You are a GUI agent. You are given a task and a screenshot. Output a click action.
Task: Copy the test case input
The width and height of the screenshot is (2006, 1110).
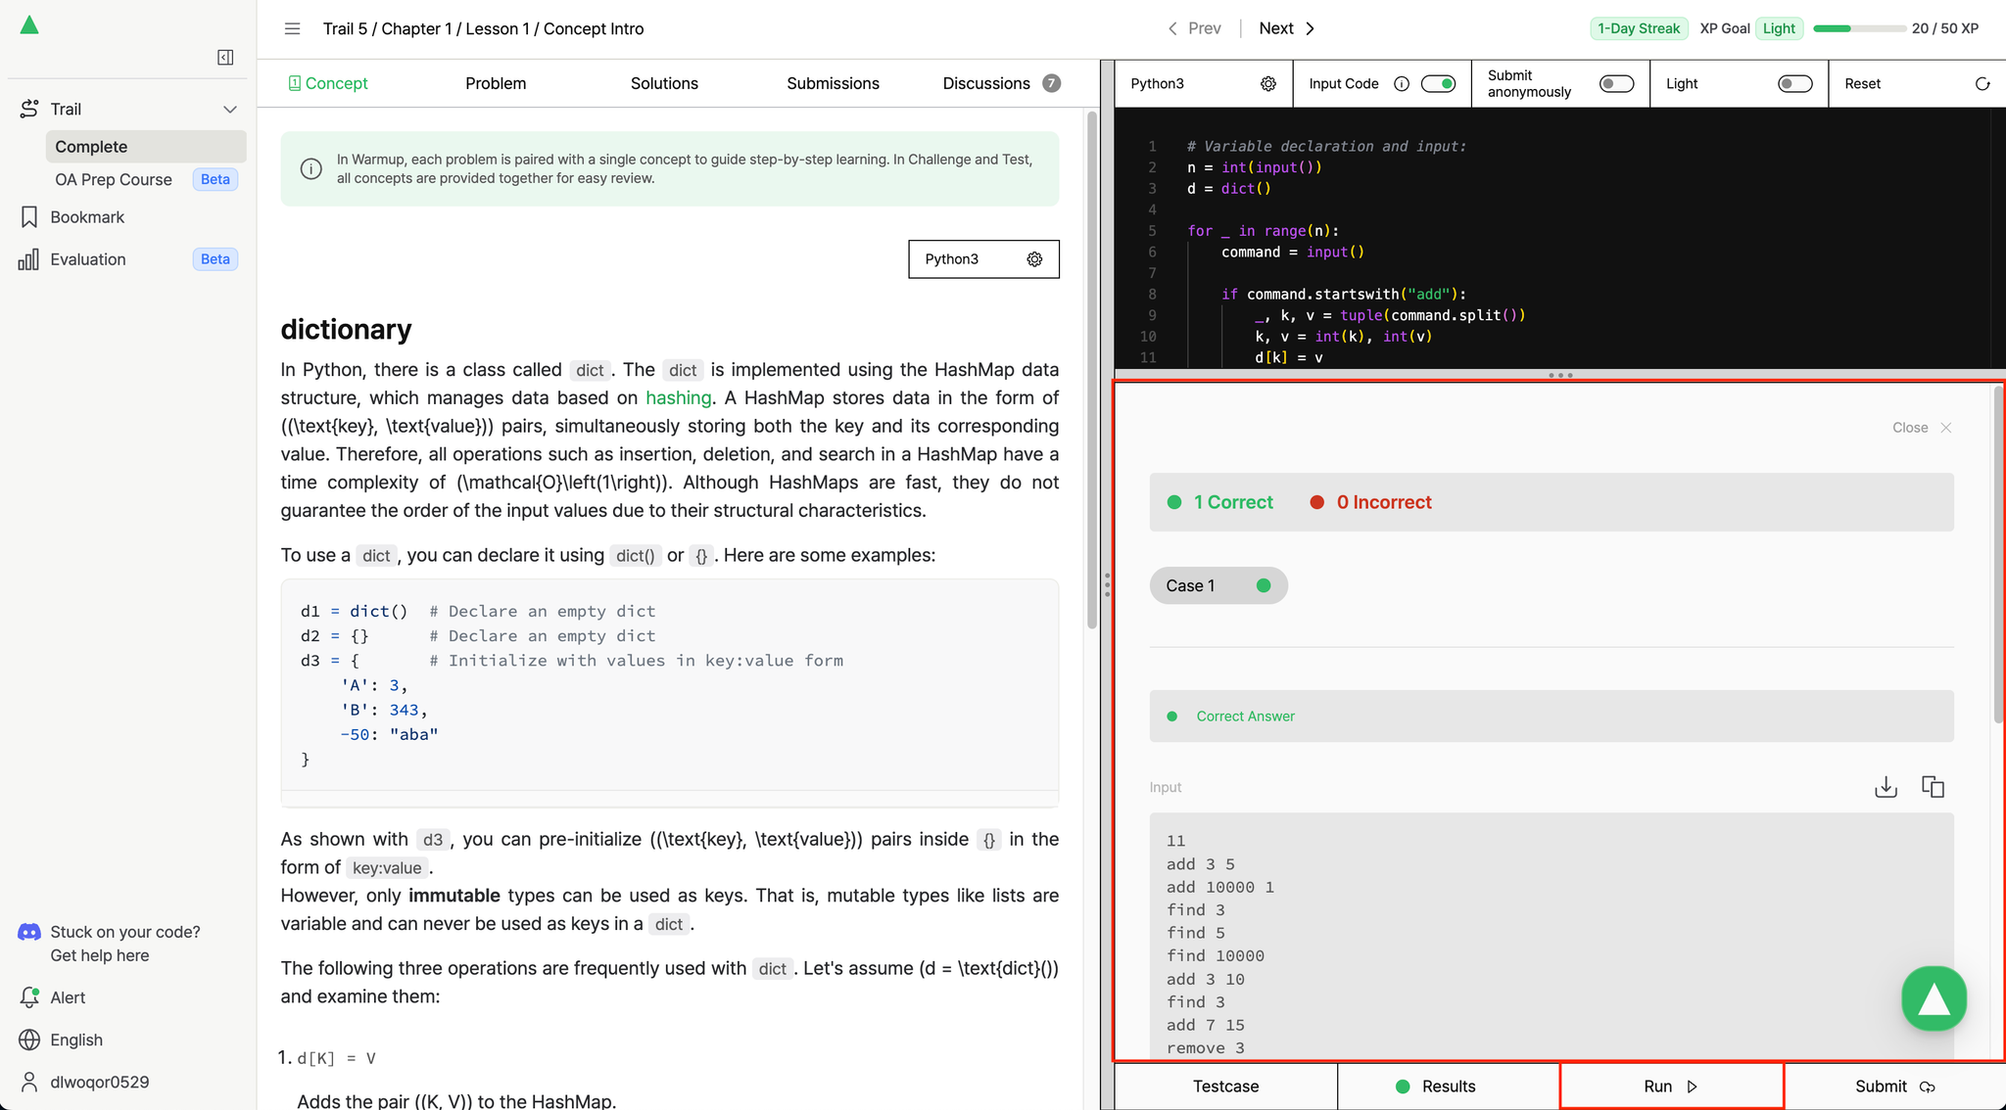(x=1933, y=787)
